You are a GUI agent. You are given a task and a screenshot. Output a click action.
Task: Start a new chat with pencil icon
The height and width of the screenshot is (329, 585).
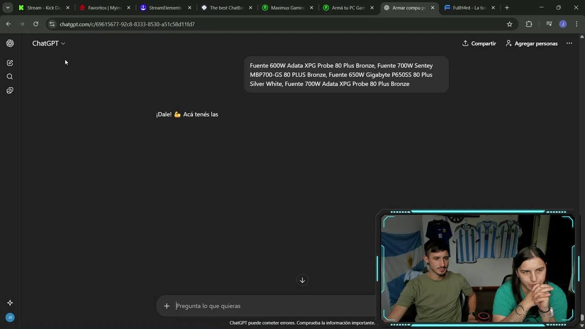pos(10,63)
